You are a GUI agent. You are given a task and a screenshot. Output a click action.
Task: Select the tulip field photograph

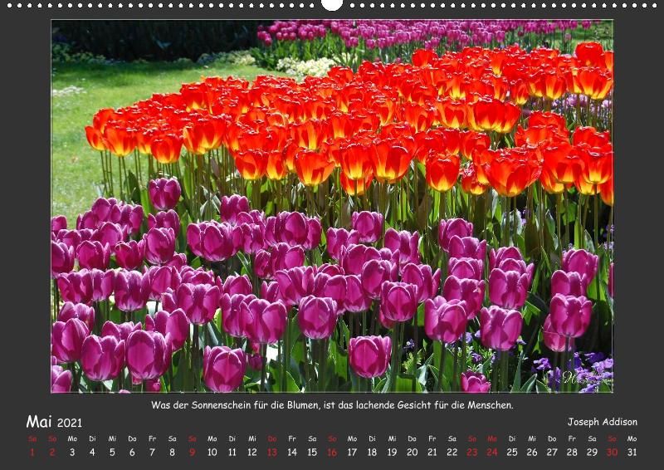332,206
